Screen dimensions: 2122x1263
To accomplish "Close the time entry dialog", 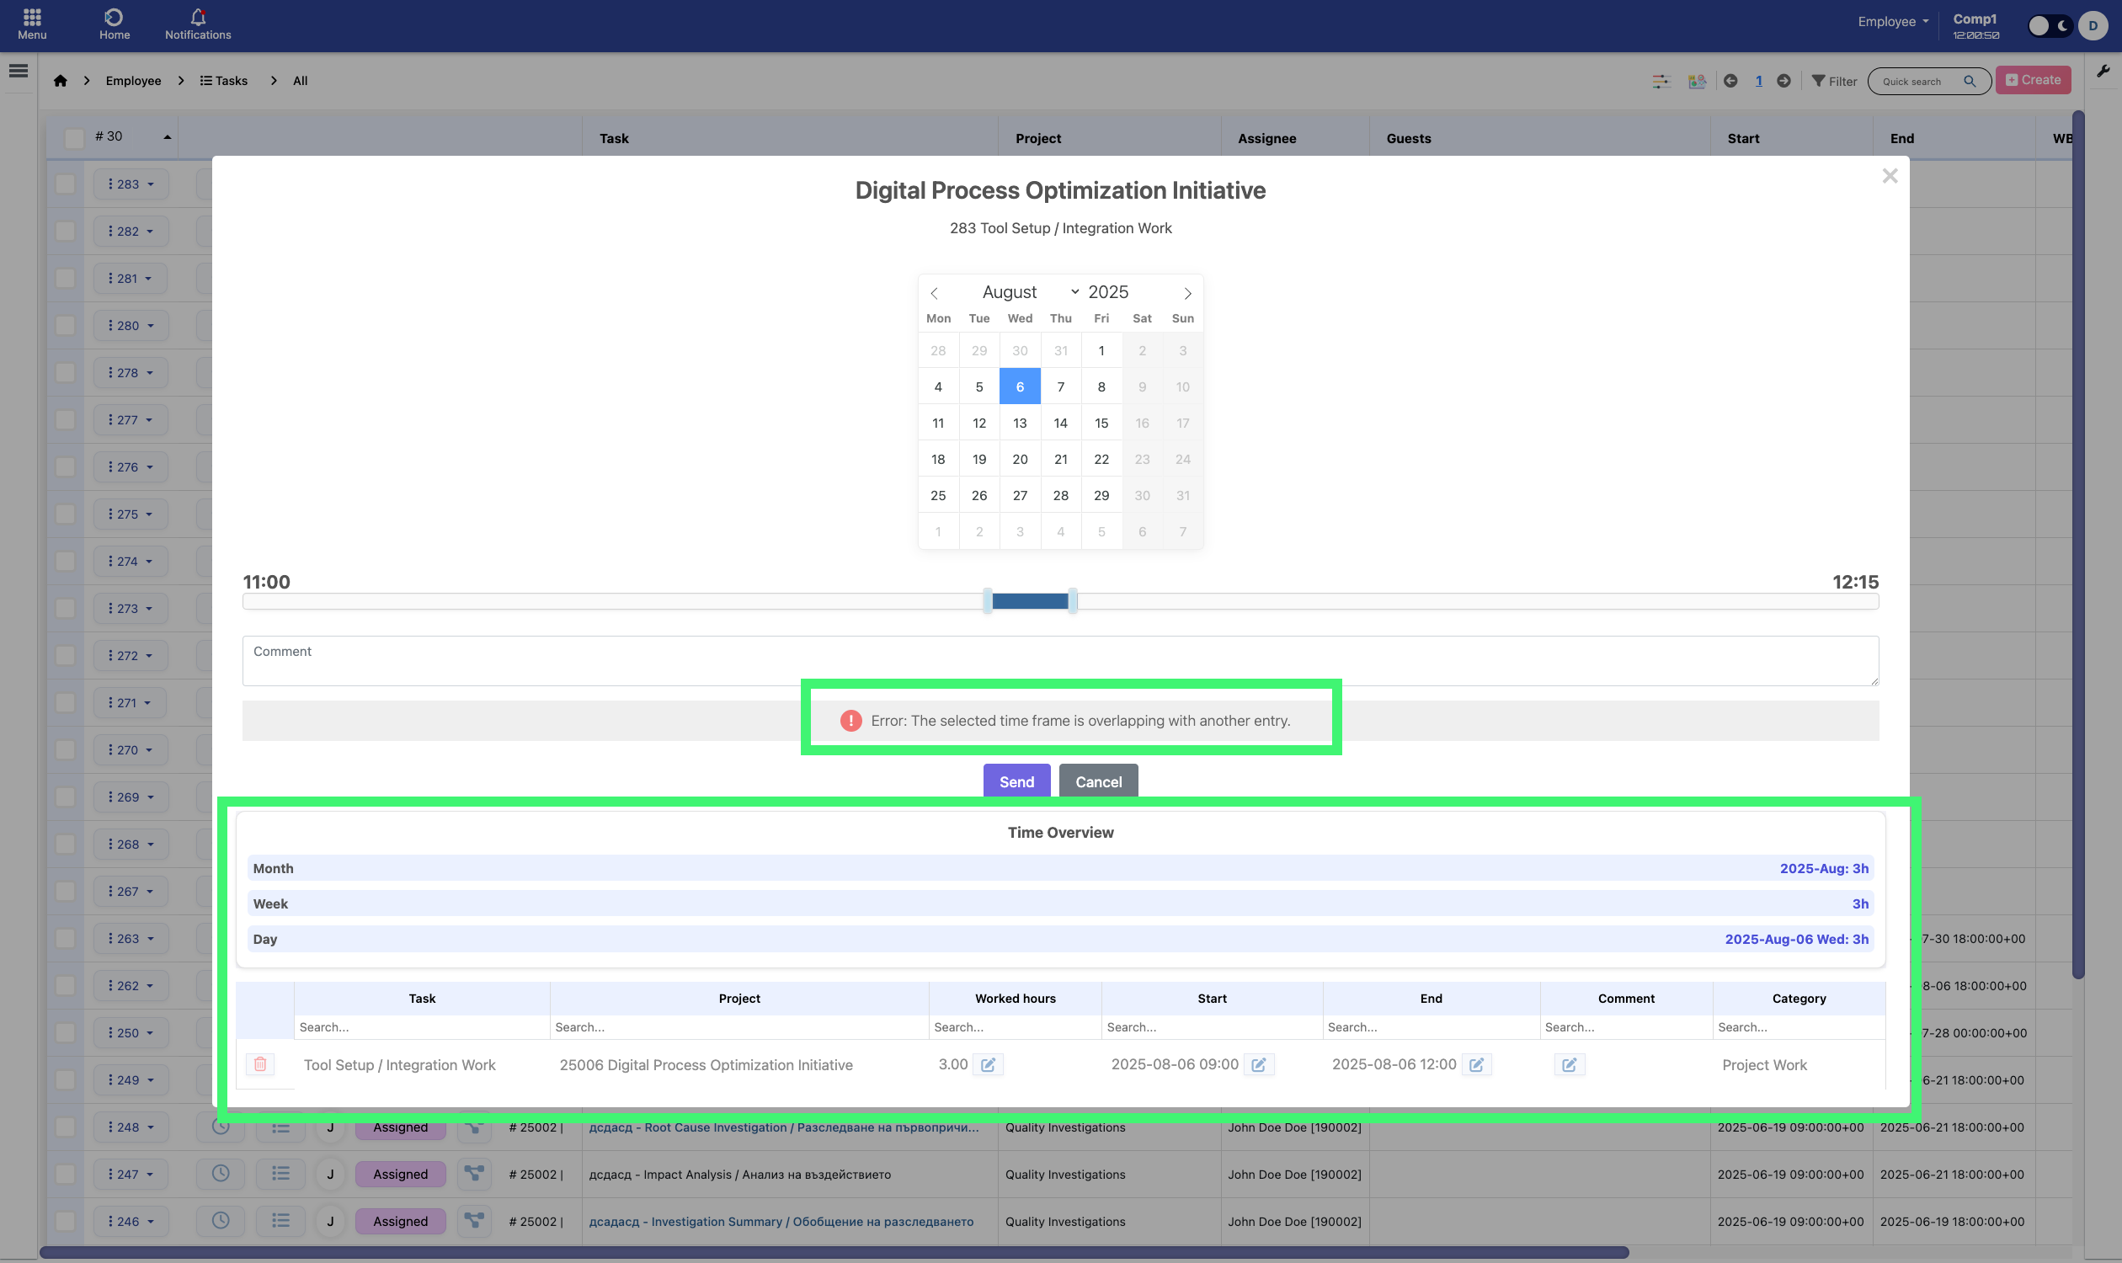I will click(1890, 176).
